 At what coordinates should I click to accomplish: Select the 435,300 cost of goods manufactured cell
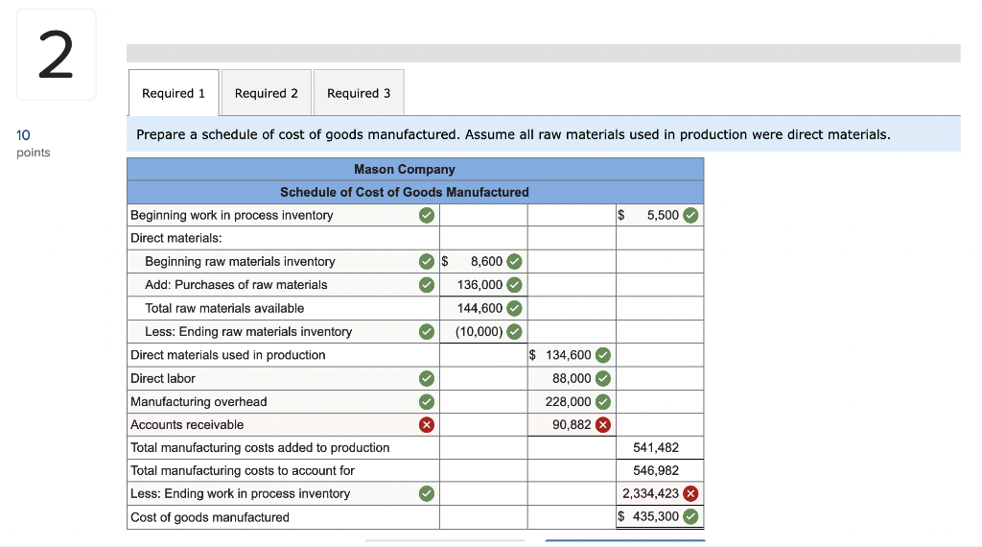660,516
